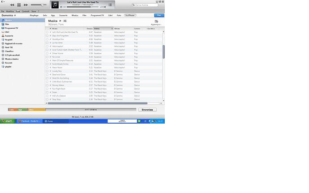The height and width of the screenshot is (193, 309).
Task: Select Film in the sidebar
Action: point(22,24)
